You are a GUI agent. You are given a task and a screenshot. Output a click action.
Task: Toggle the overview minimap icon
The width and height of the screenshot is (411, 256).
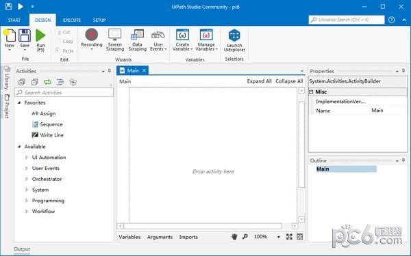[299, 237]
